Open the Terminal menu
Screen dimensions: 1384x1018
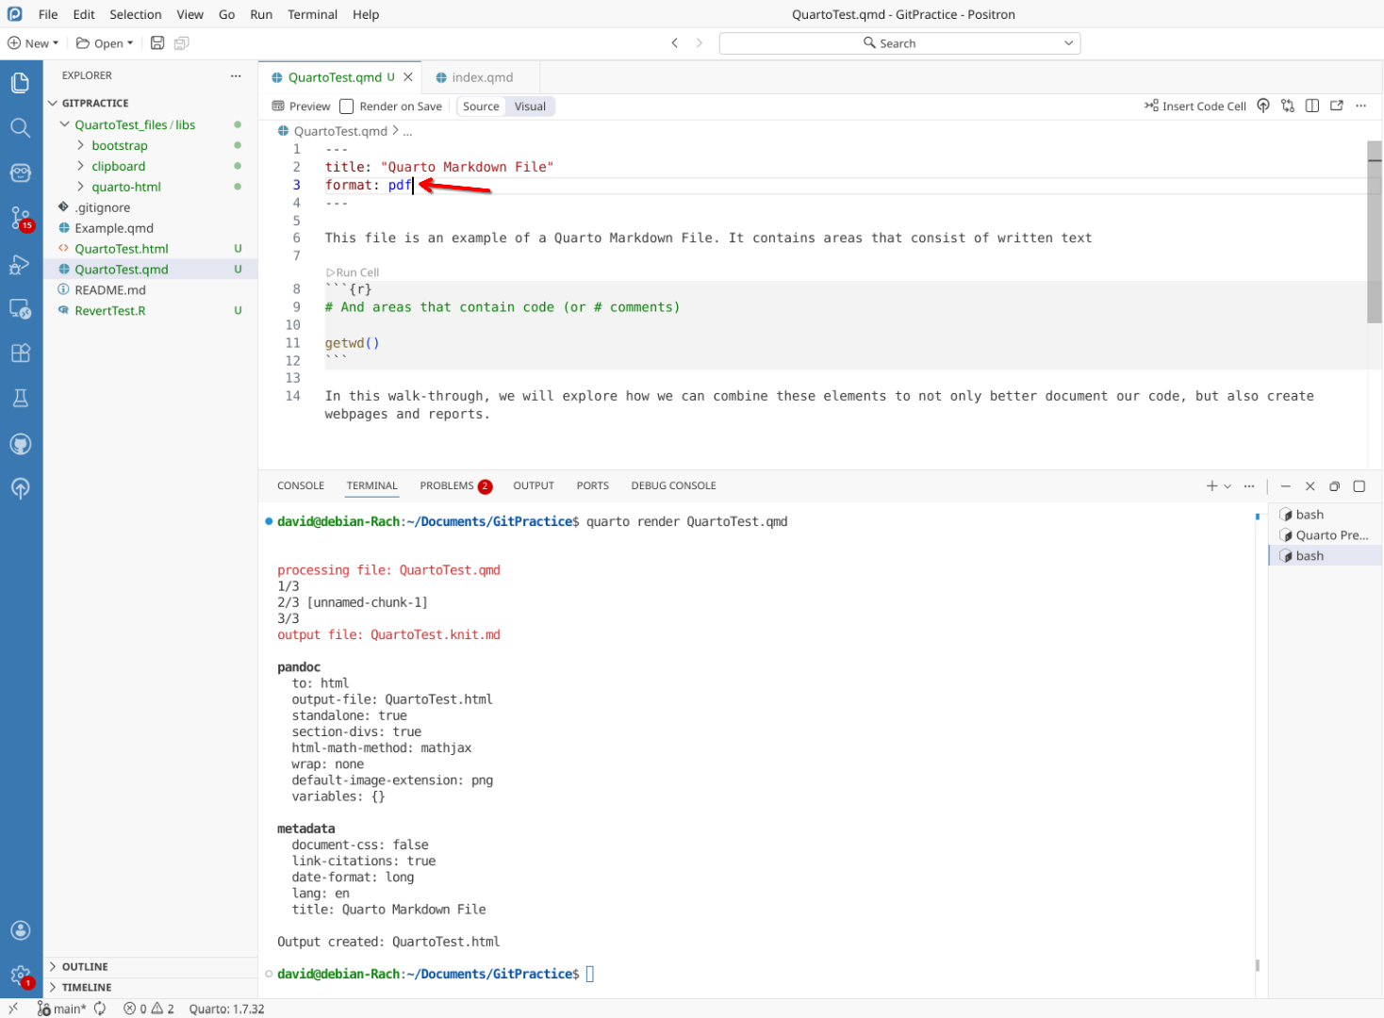click(312, 14)
